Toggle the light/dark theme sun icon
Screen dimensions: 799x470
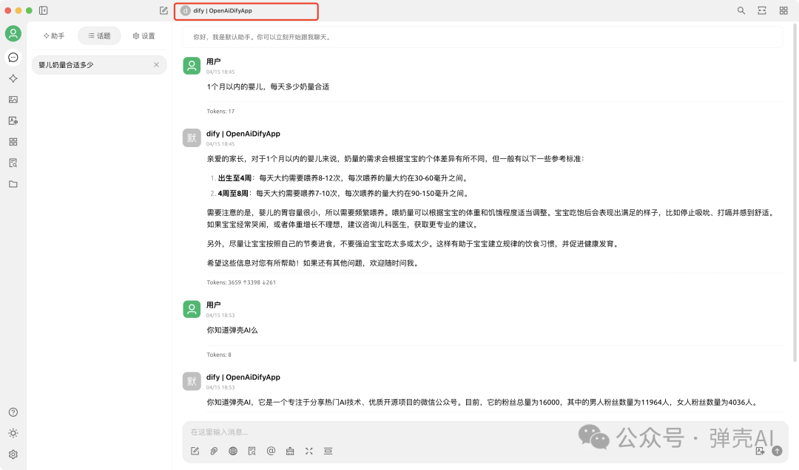[13, 433]
